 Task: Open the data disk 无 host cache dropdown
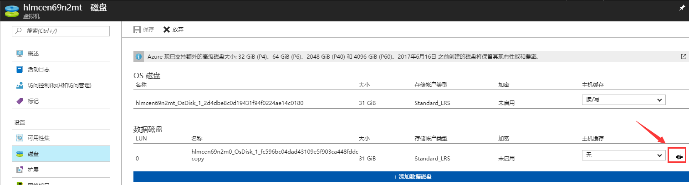coord(623,155)
